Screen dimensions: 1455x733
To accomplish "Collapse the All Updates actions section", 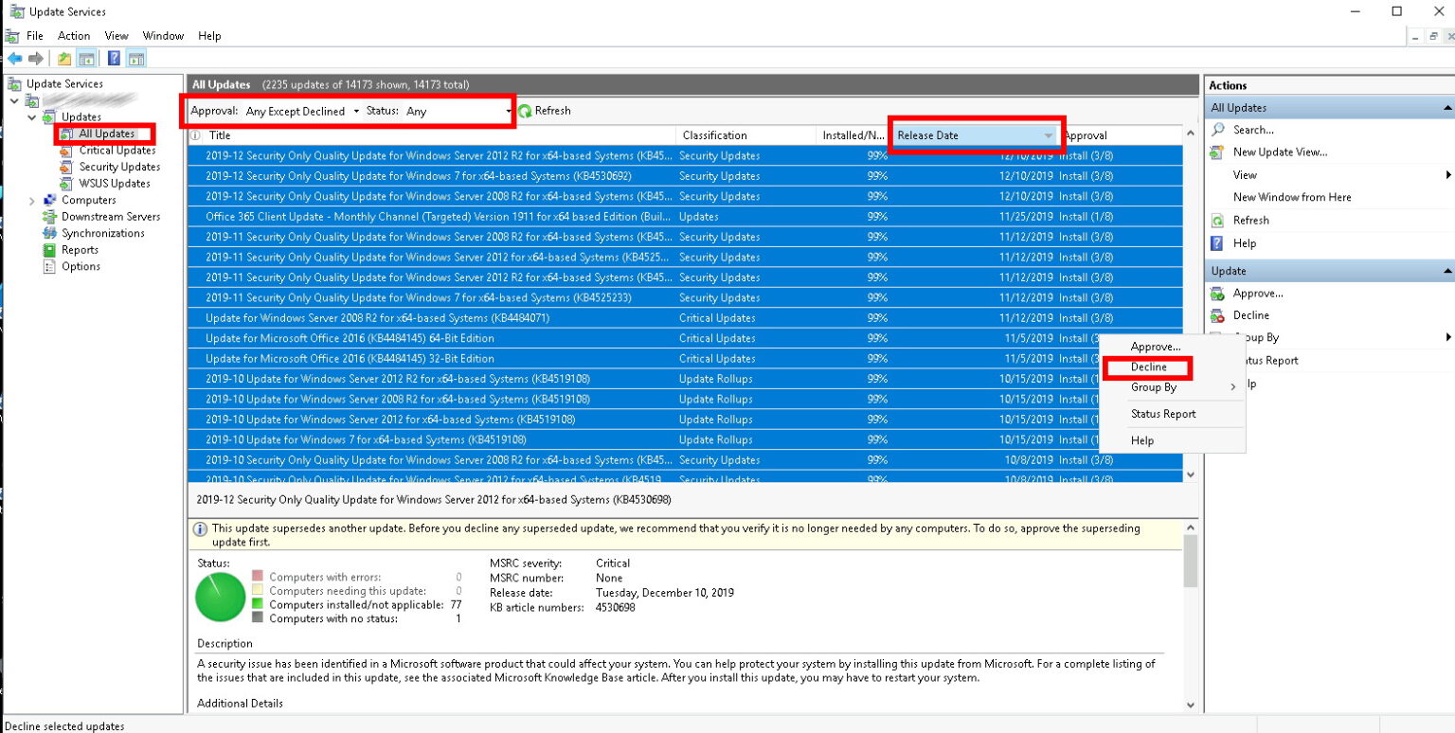I will tap(1446, 108).
